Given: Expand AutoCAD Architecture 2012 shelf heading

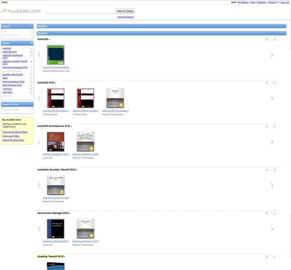Looking at the screenshot, I should (x=54, y=126).
